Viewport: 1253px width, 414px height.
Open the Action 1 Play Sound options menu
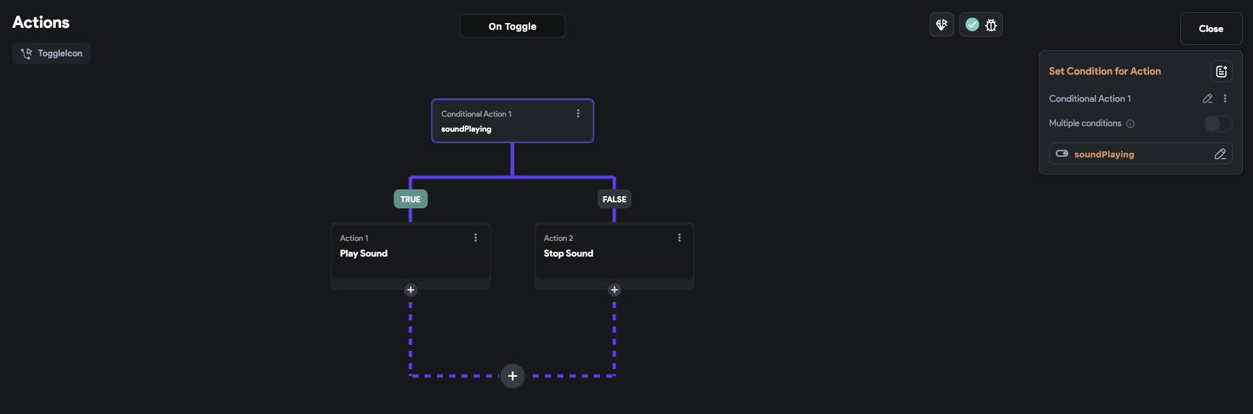[x=476, y=238]
